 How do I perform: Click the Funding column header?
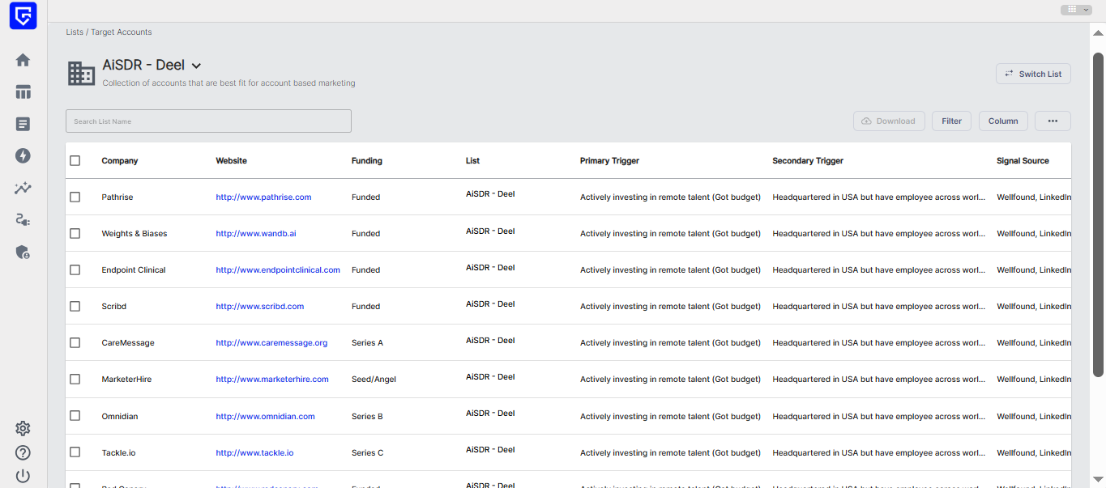[x=367, y=161]
